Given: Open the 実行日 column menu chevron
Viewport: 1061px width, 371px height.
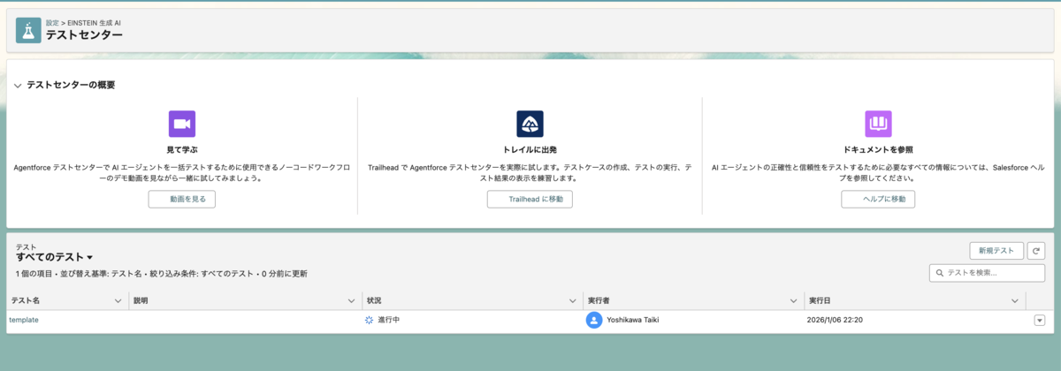Looking at the screenshot, I should tap(1014, 301).
